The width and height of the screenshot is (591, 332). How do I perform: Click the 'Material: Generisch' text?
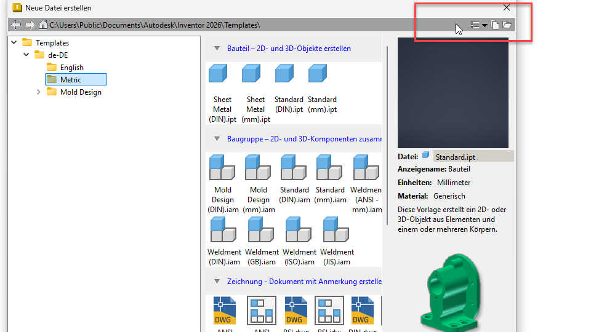[432, 196]
